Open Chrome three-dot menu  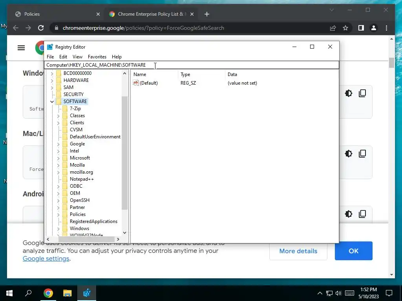pos(386,28)
